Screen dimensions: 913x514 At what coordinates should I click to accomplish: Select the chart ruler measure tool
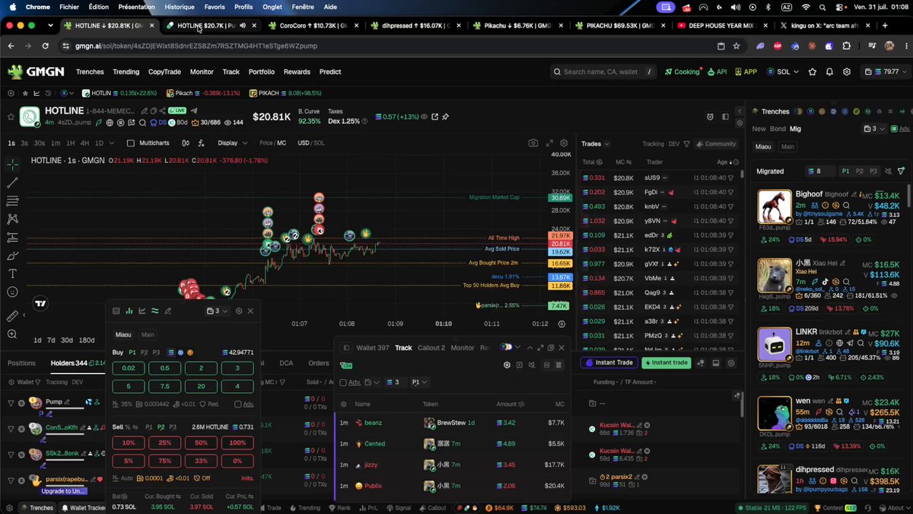12,316
